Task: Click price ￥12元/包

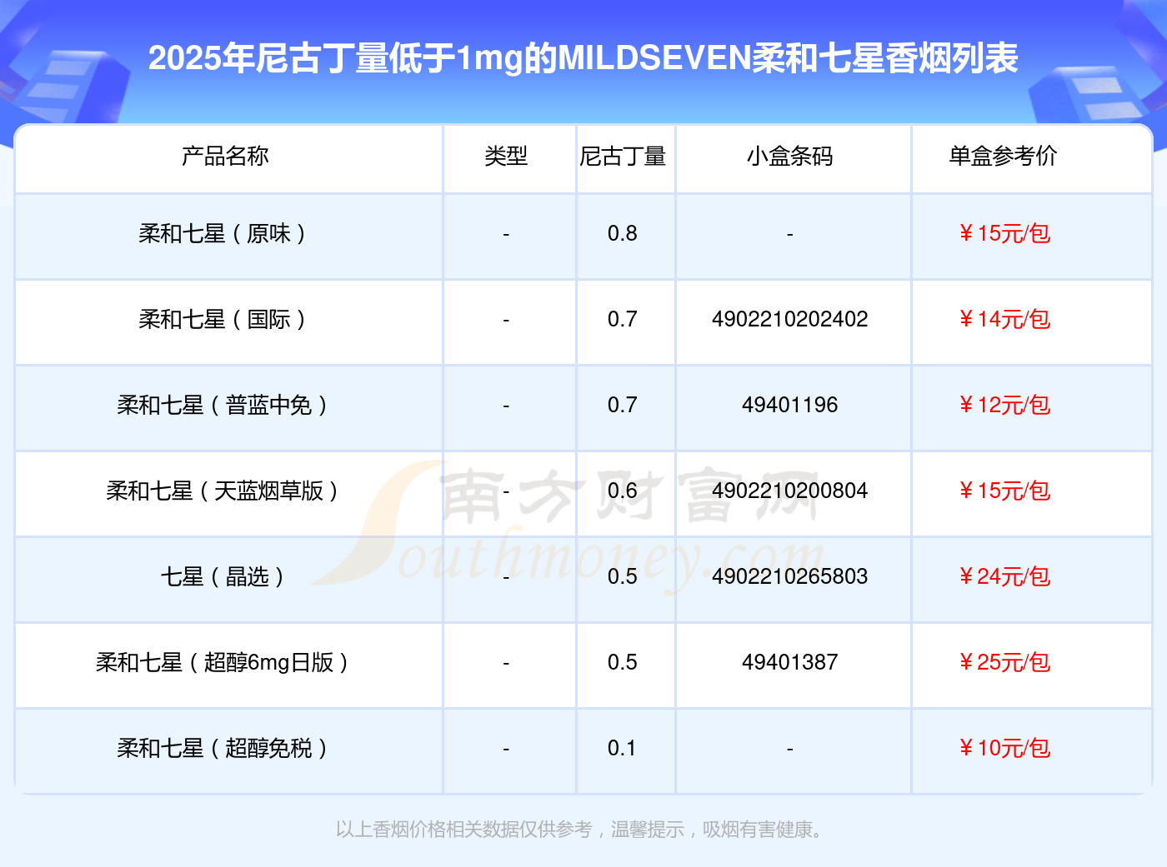Action: (1004, 405)
